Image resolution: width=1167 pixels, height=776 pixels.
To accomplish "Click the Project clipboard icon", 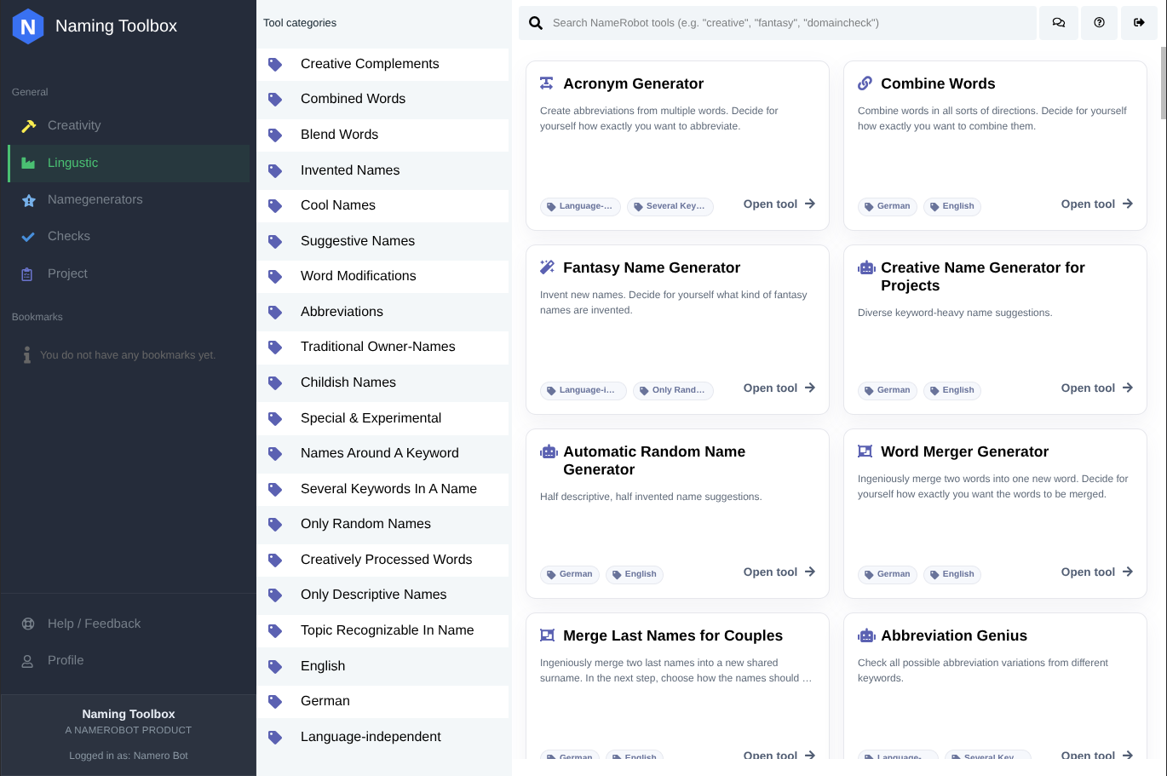I will point(27,274).
